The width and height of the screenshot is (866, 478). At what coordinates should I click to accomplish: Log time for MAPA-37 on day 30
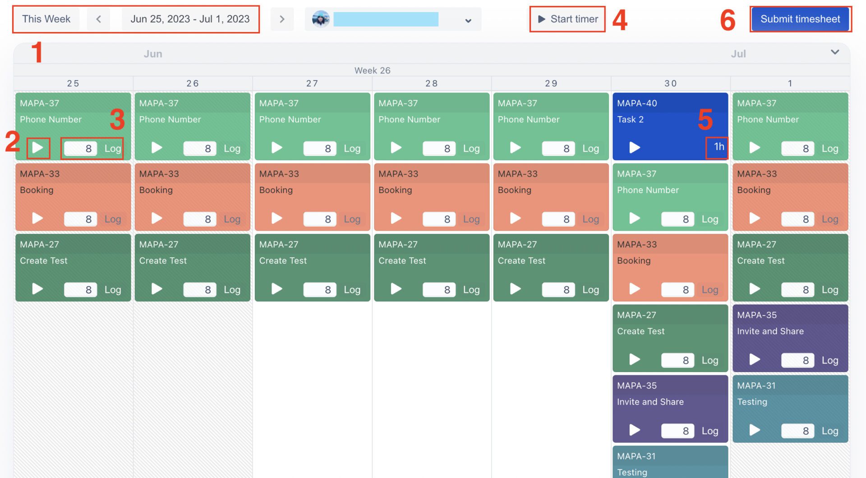(x=710, y=219)
